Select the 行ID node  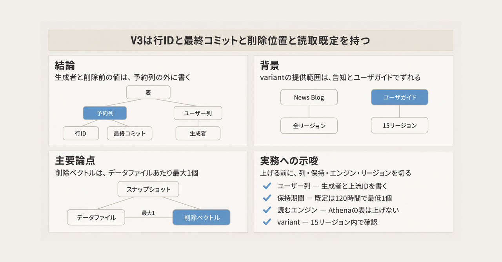click(x=81, y=133)
